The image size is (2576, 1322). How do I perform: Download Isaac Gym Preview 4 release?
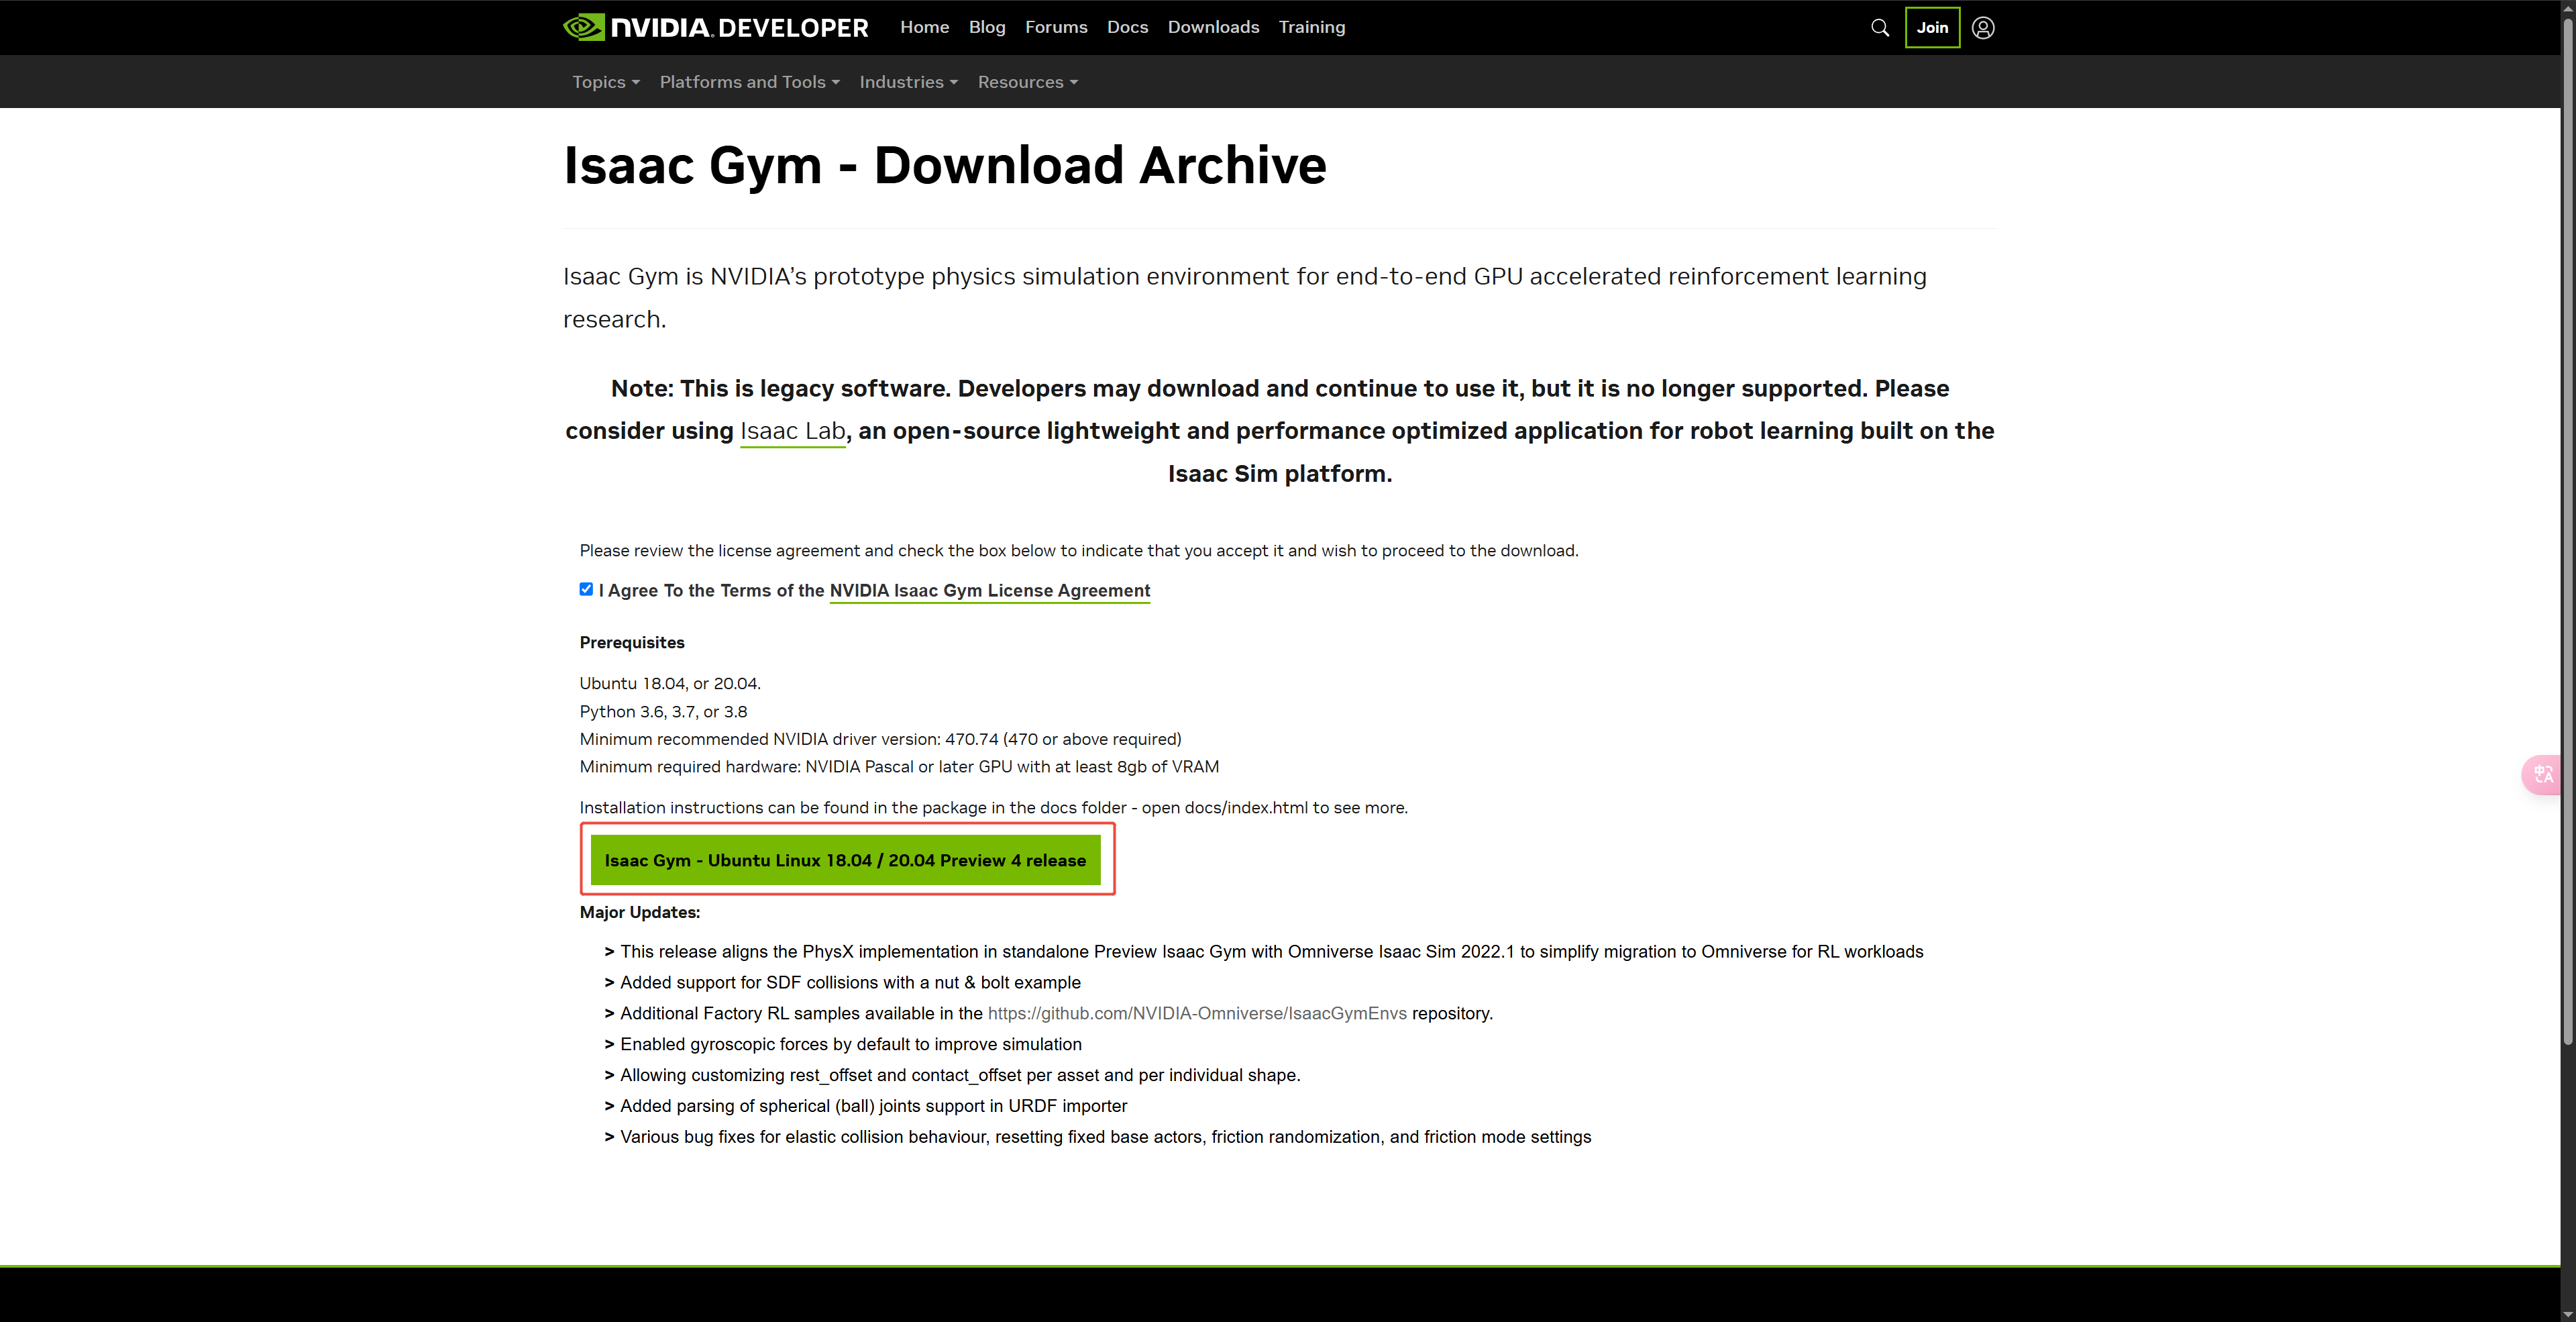pos(845,860)
